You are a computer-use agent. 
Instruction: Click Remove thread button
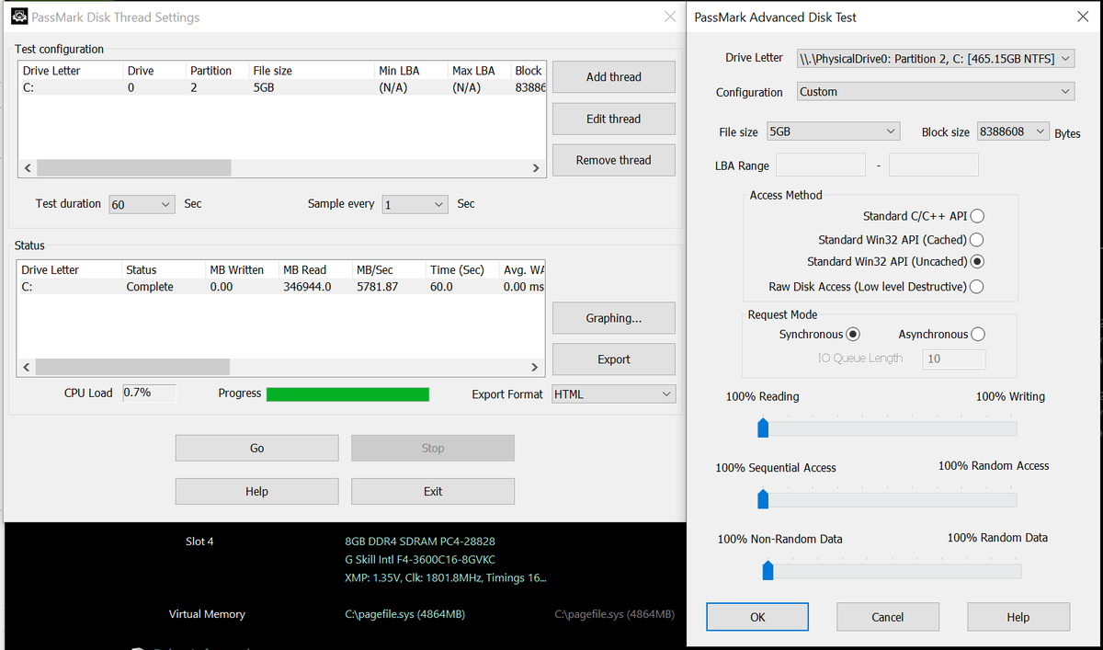pos(614,160)
